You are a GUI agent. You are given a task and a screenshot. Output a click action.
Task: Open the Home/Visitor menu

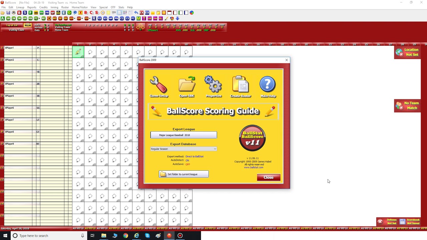tap(80, 7)
